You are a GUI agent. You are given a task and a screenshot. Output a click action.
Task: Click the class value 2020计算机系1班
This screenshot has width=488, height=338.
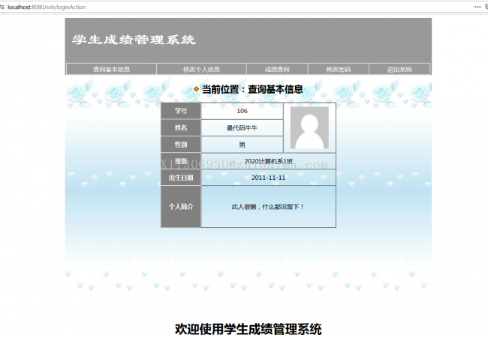coord(268,161)
